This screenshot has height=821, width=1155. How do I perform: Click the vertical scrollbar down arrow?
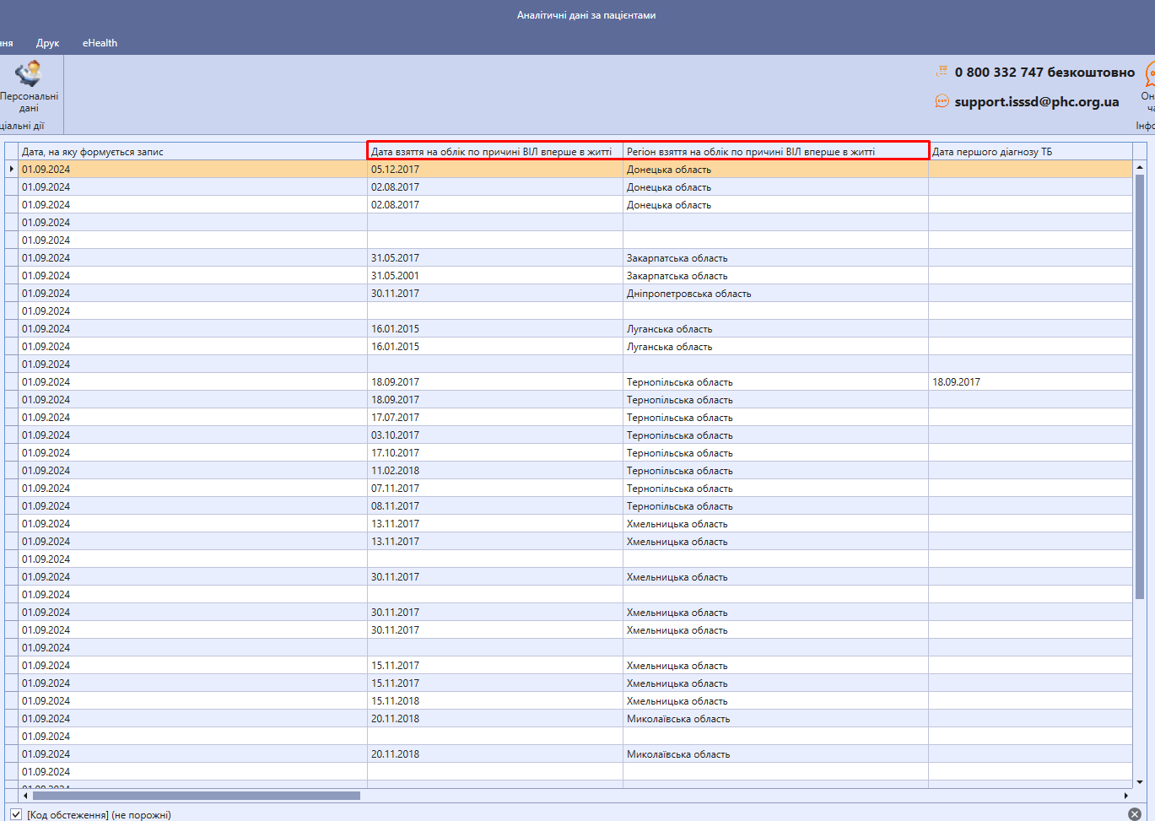(x=1140, y=782)
